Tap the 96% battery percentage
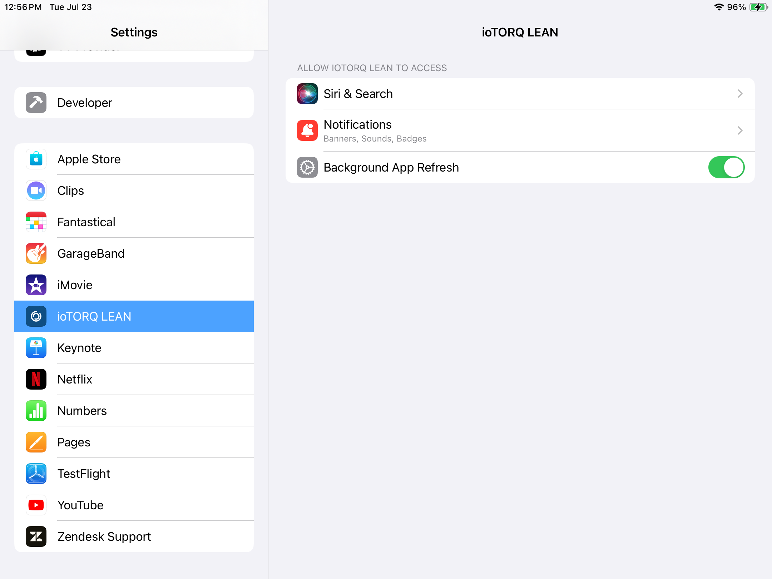Viewport: 772px width, 579px height. tap(736, 7)
